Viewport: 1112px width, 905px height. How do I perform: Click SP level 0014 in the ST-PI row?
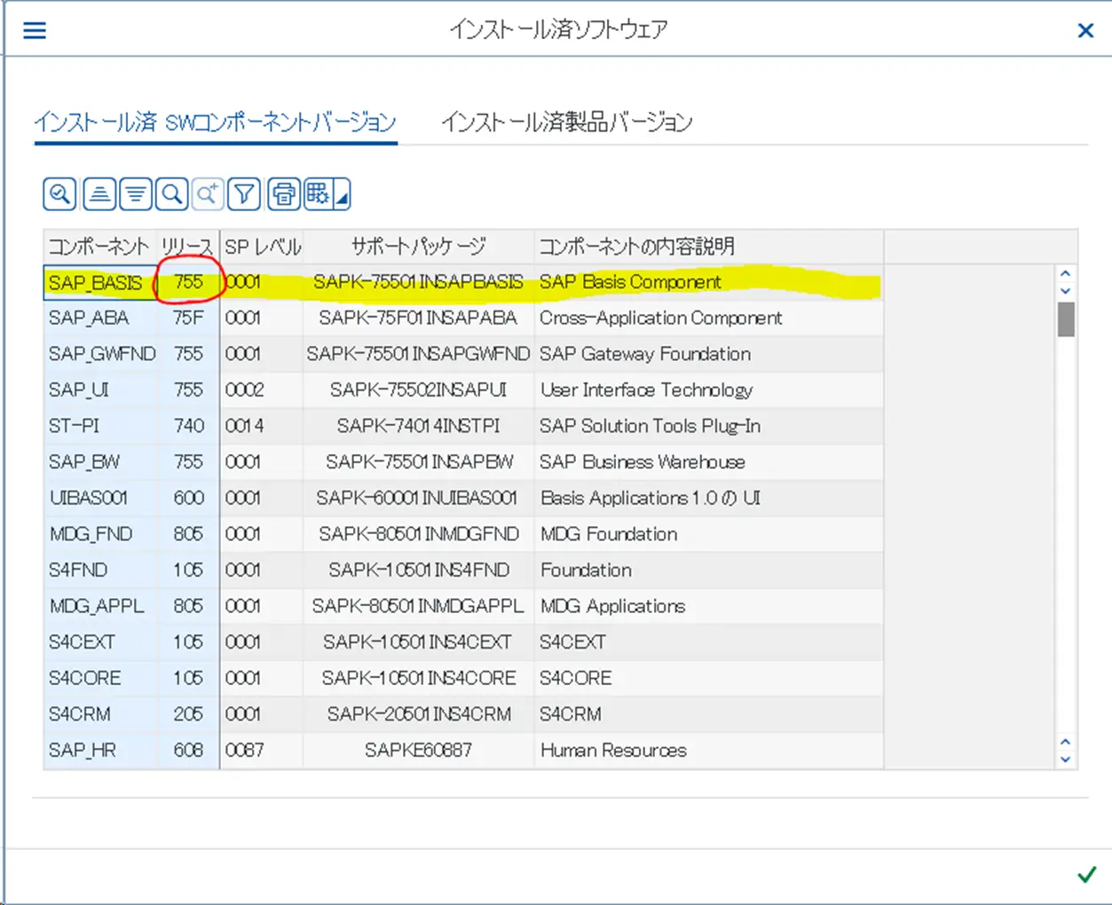[262, 426]
